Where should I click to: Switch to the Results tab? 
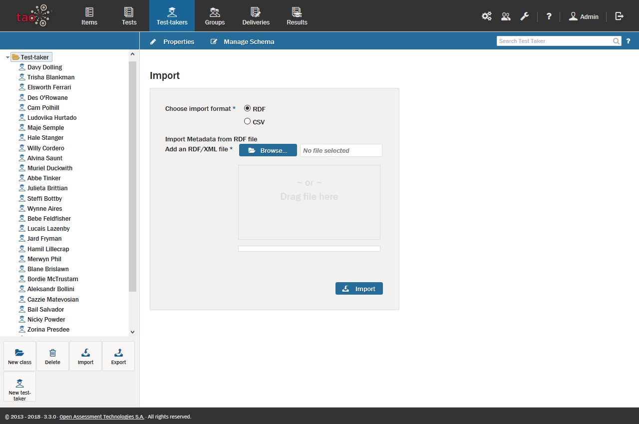[297, 16]
